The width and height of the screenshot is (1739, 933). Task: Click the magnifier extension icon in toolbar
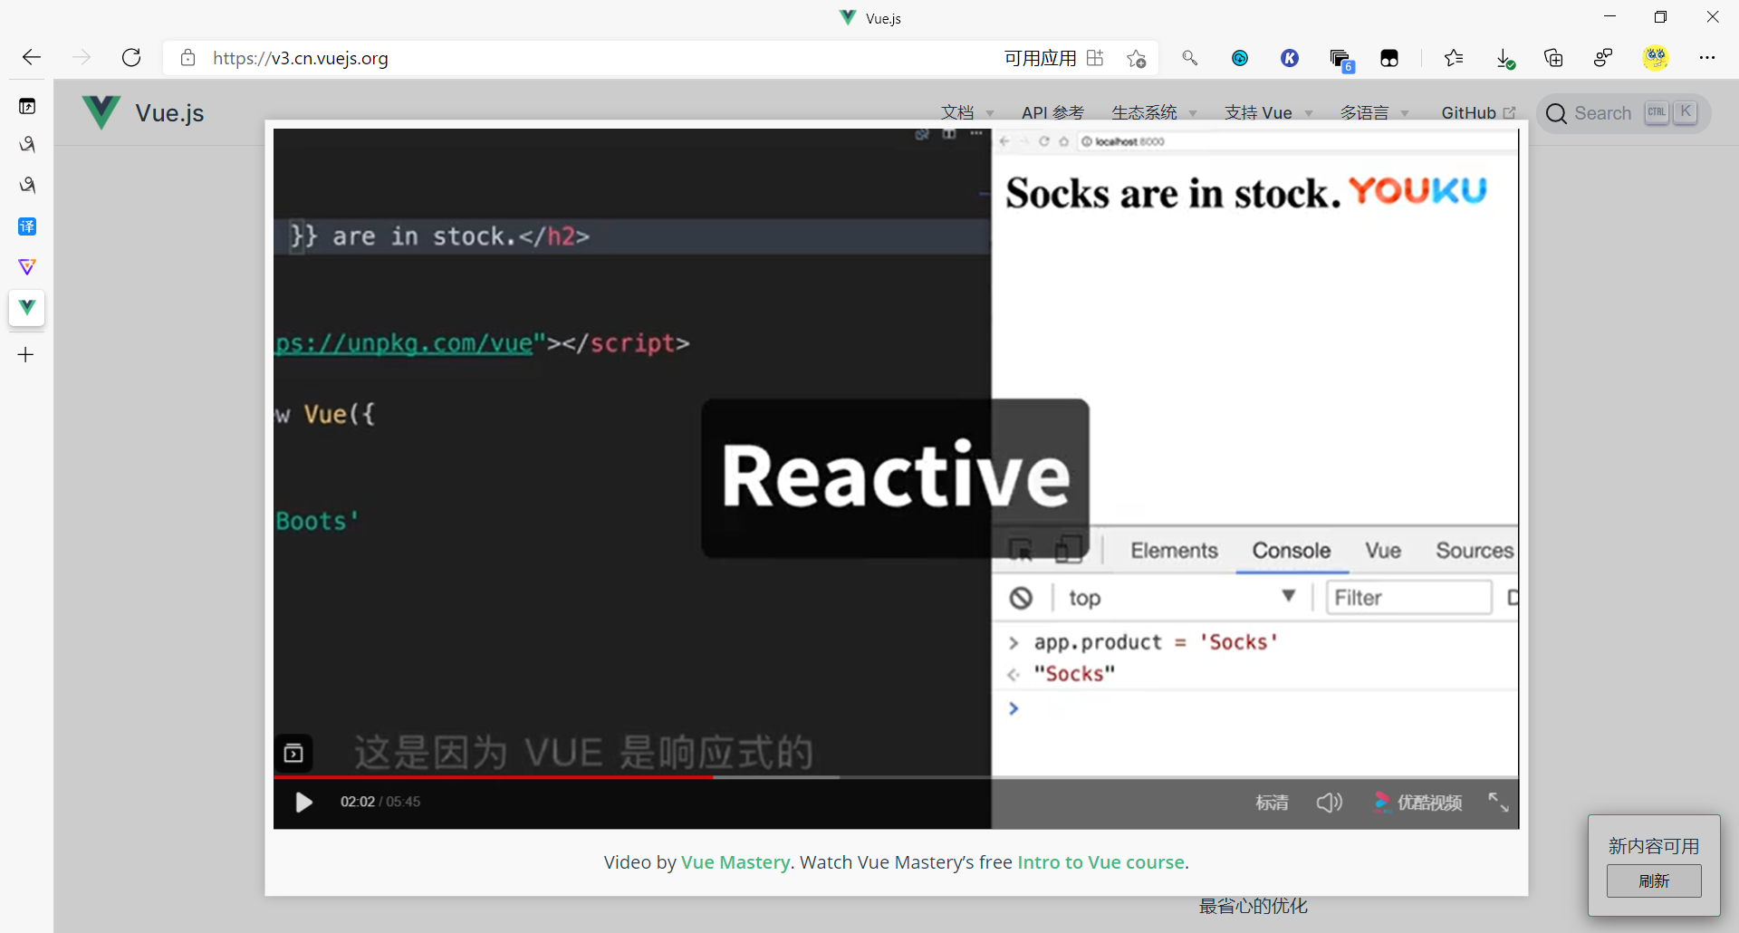tap(1190, 58)
